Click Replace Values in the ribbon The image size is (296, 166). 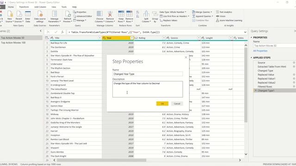[x=168, y=20]
